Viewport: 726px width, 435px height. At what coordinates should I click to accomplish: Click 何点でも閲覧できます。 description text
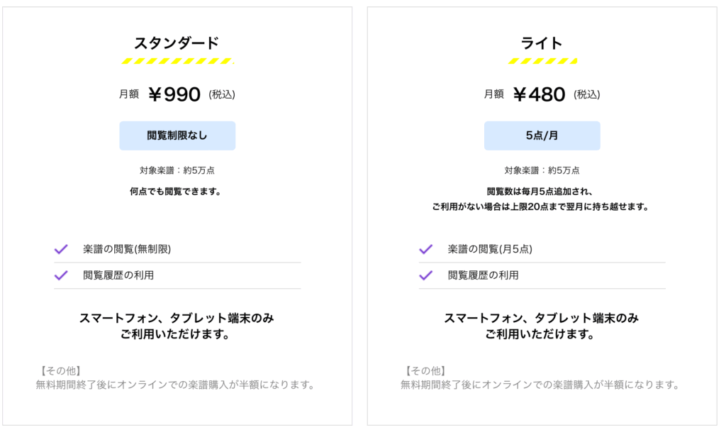[176, 192]
